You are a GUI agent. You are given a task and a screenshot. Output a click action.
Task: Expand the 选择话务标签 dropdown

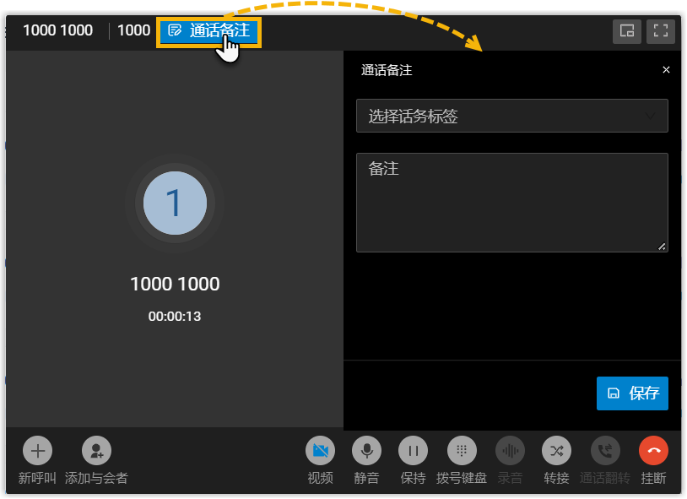point(511,117)
